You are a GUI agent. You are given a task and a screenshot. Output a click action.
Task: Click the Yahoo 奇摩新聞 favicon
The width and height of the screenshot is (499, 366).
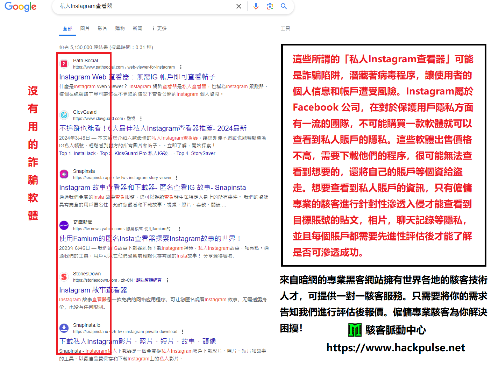[x=64, y=225]
